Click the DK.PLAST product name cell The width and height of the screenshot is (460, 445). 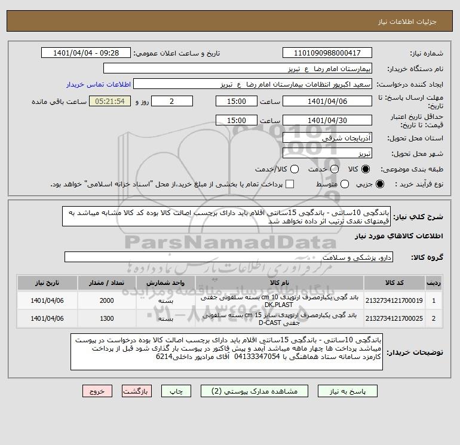[280, 300]
